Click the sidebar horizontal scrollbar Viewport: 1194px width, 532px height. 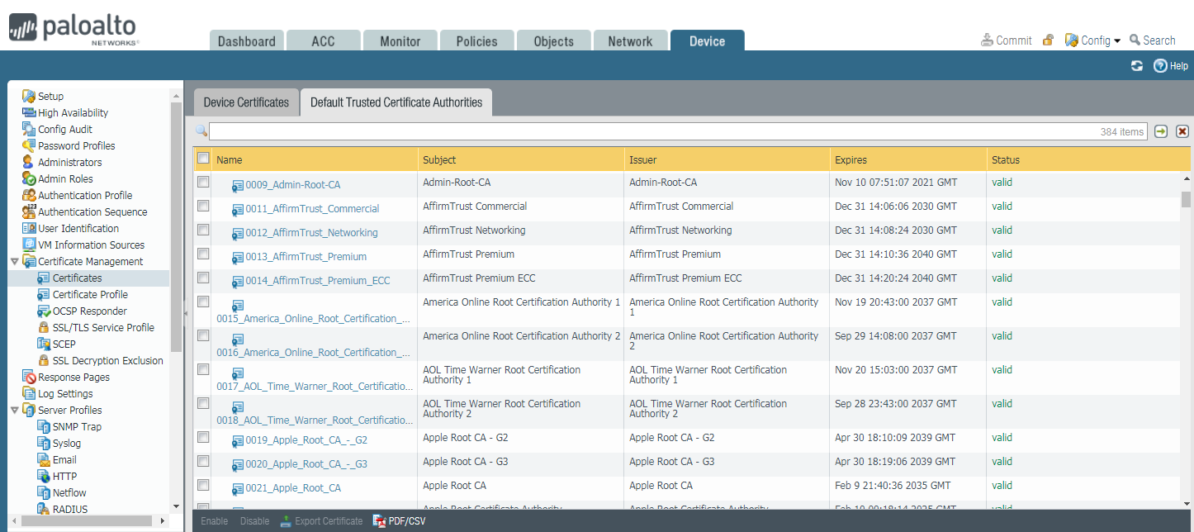tap(87, 520)
